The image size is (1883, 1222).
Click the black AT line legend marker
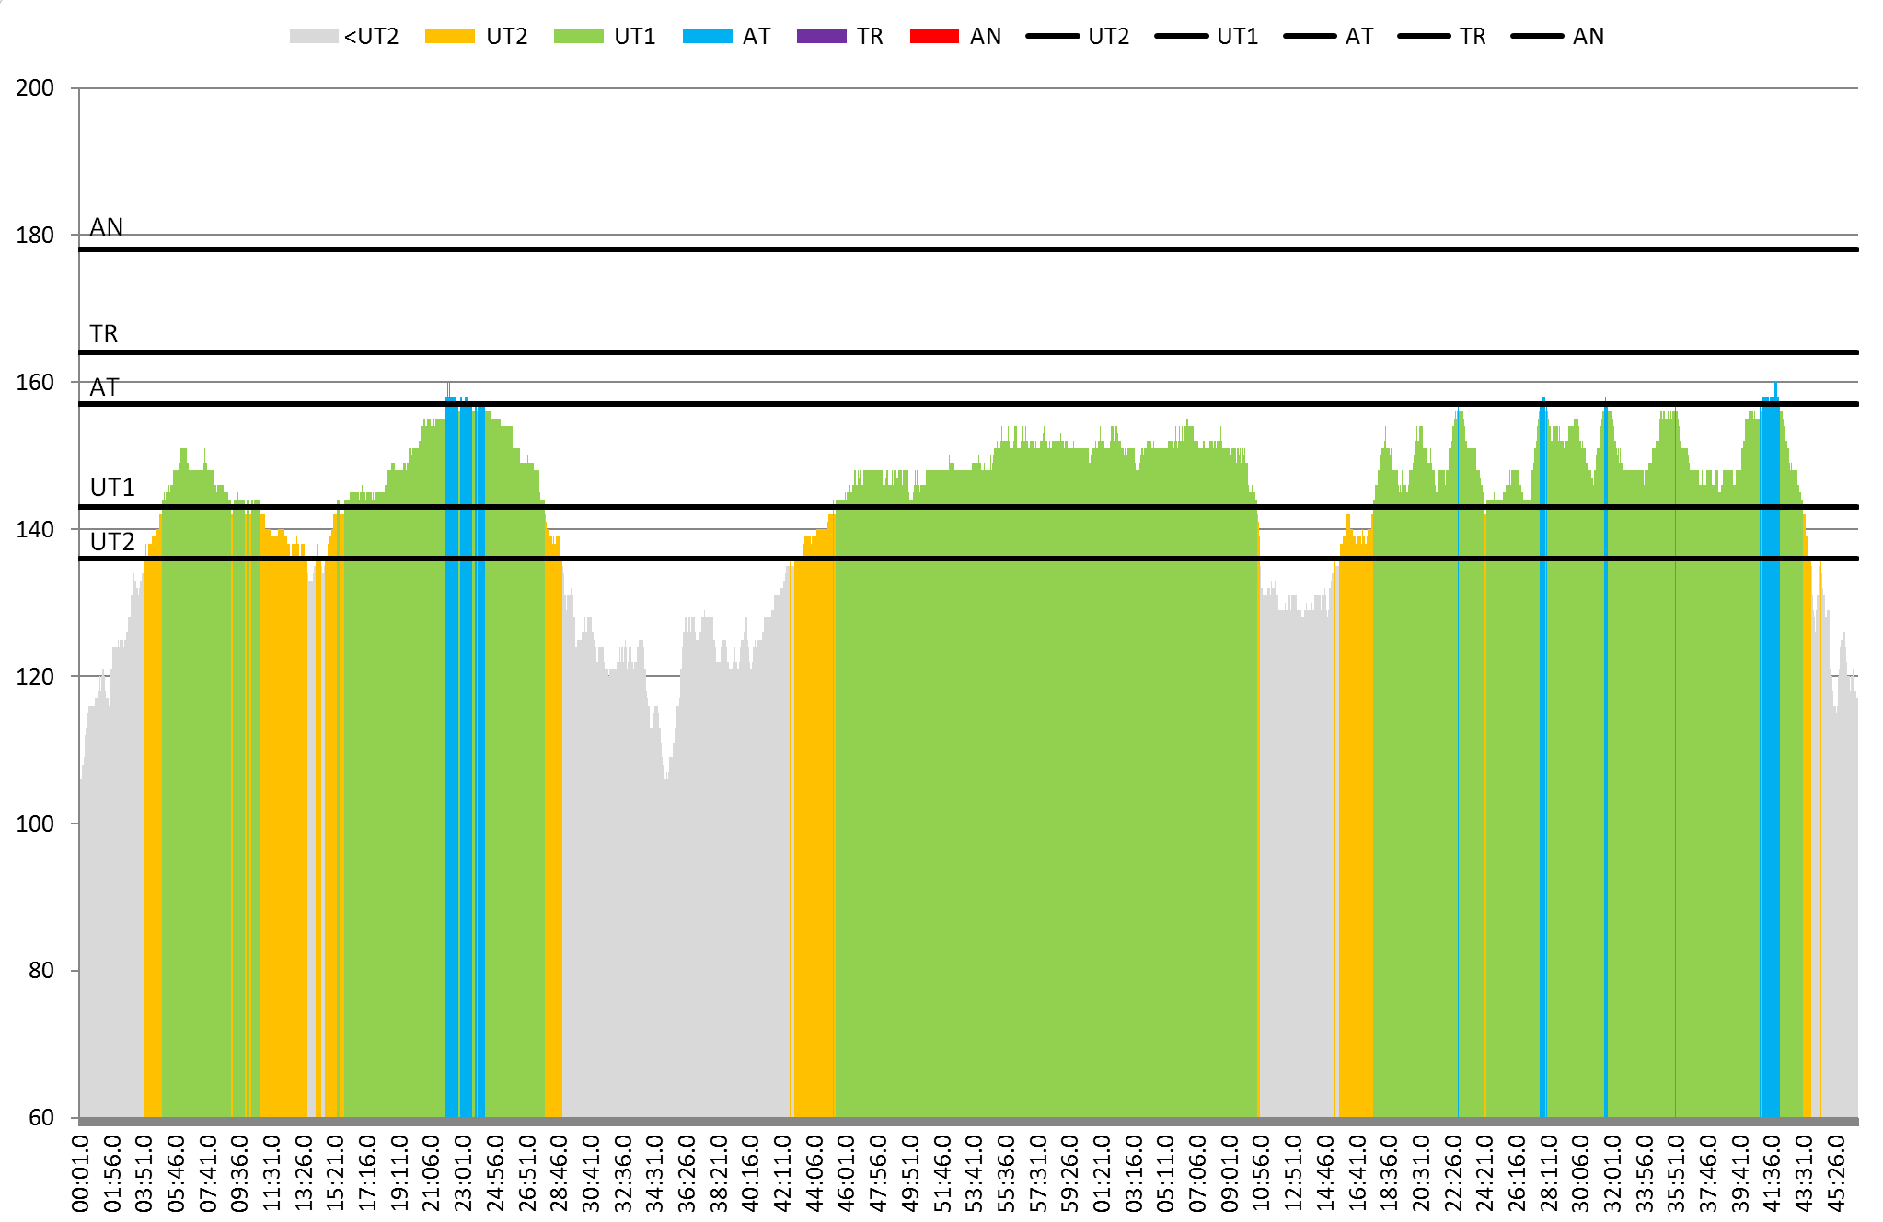tap(1310, 37)
